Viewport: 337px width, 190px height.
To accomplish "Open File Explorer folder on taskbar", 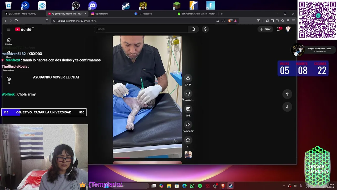I will pyautogui.click(x=169, y=186).
